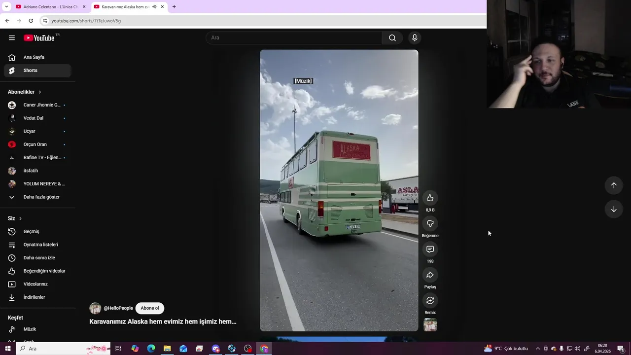Open Caner Jhonnie G... channel

tap(37, 105)
